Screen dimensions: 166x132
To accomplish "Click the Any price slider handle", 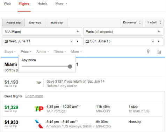I will click(x=70, y=67).
